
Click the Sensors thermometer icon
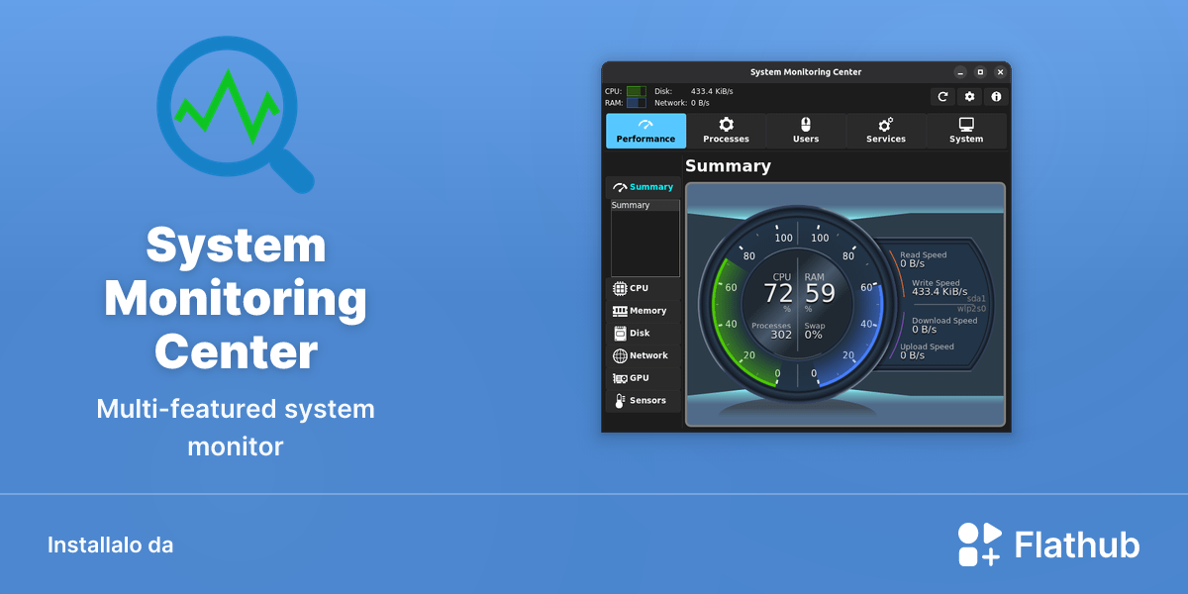[x=620, y=401]
